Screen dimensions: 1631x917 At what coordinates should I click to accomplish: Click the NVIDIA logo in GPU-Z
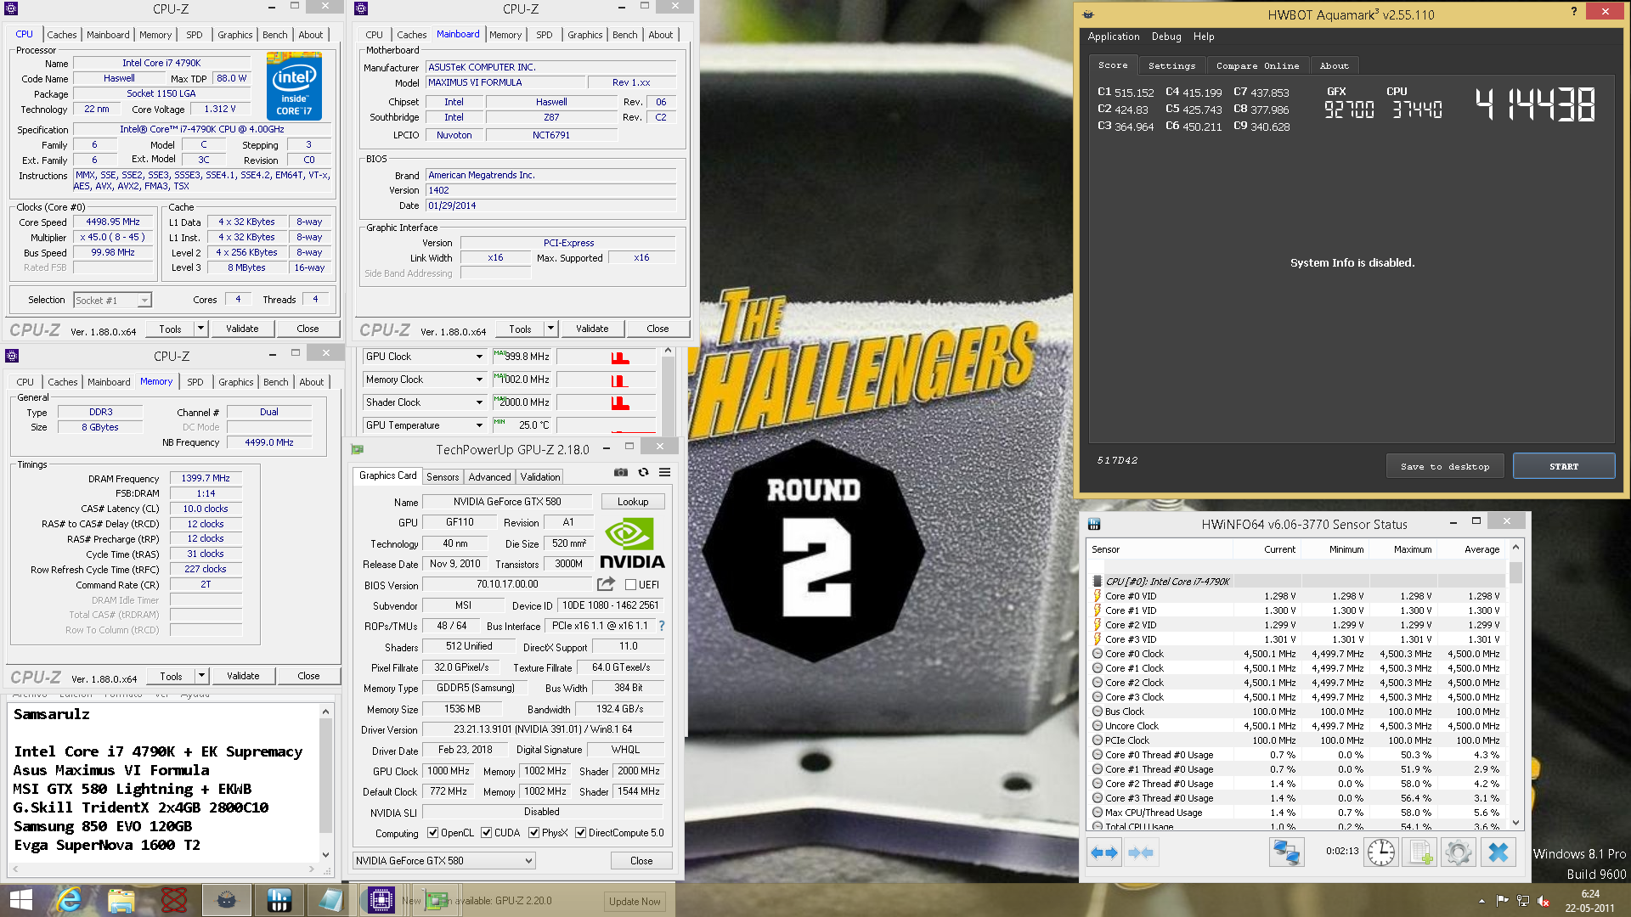[x=632, y=543]
